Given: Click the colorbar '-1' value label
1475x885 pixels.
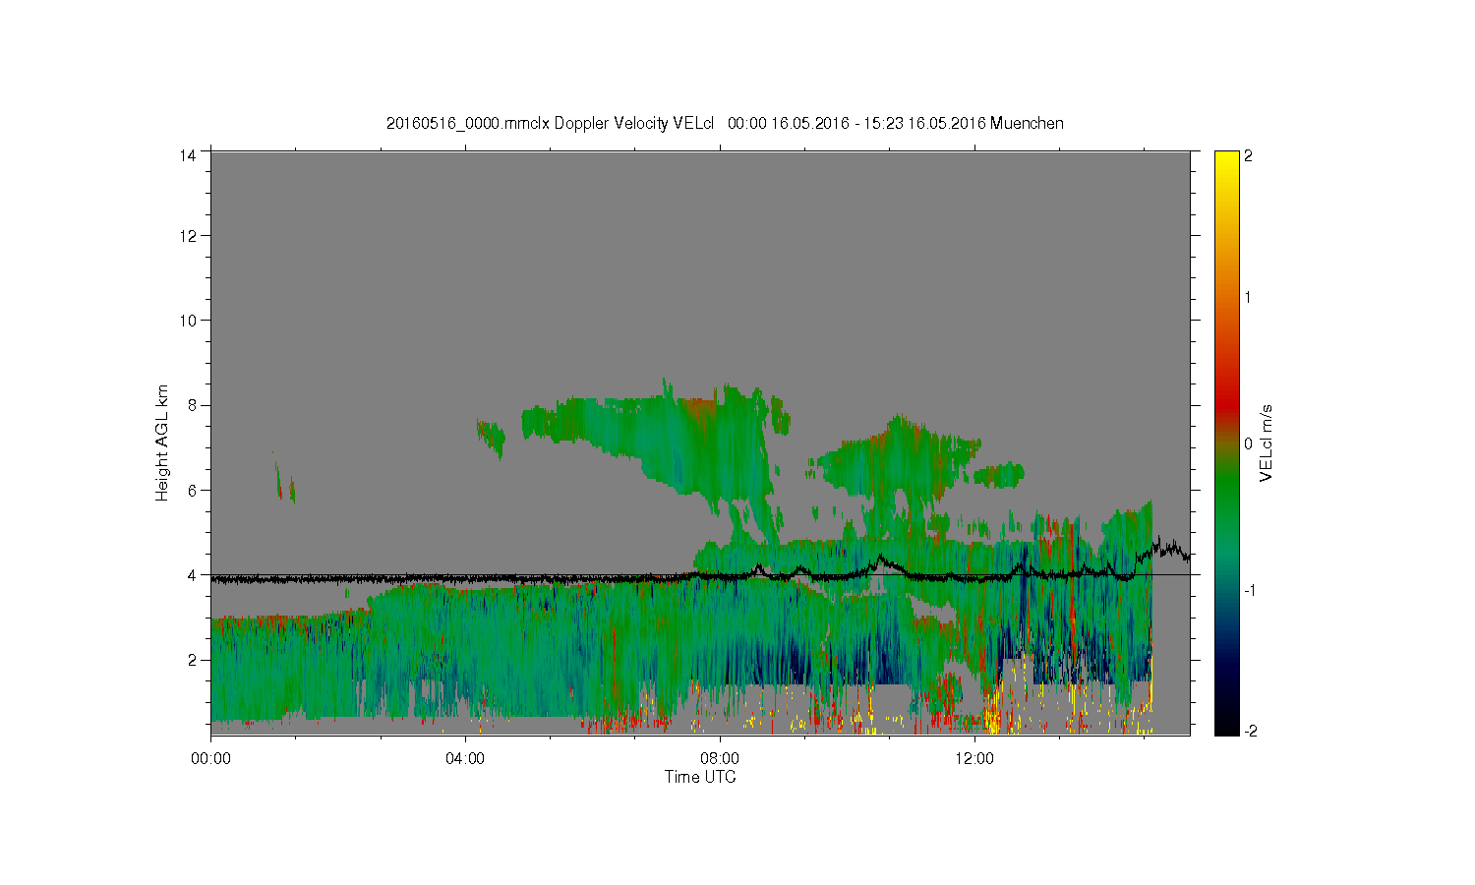Looking at the screenshot, I should pos(1251,589).
